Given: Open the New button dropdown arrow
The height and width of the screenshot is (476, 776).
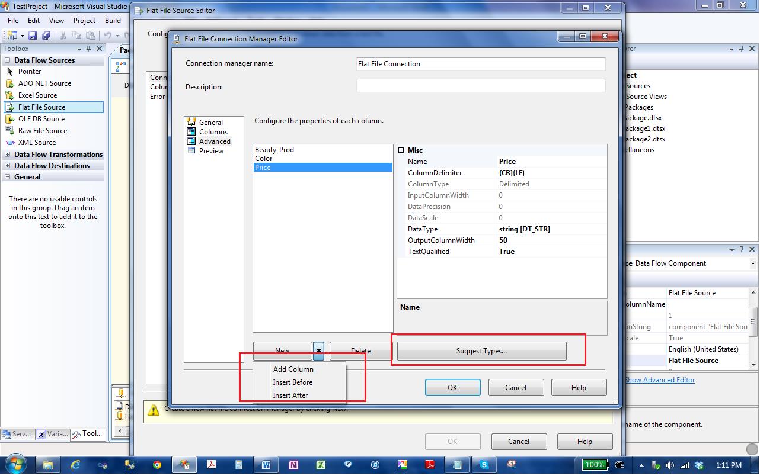Looking at the screenshot, I should pyautogui.click(x=319, y=351).
